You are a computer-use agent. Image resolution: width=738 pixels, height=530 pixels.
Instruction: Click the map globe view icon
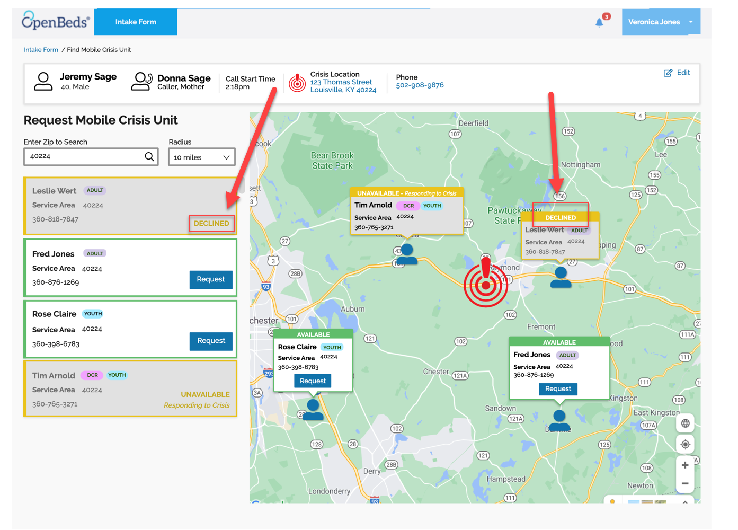[x=685, y=423]
